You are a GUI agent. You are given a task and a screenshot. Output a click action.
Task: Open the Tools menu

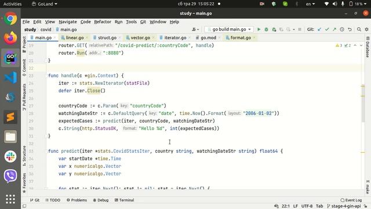click(x=131, y=22)
